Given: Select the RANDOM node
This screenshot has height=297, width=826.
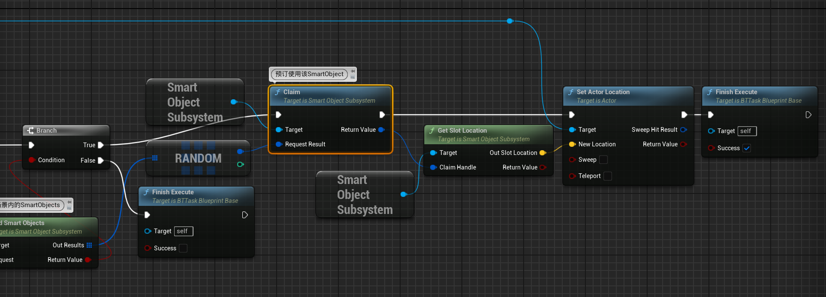Looking at the screenshot, I should click(198, 158).
